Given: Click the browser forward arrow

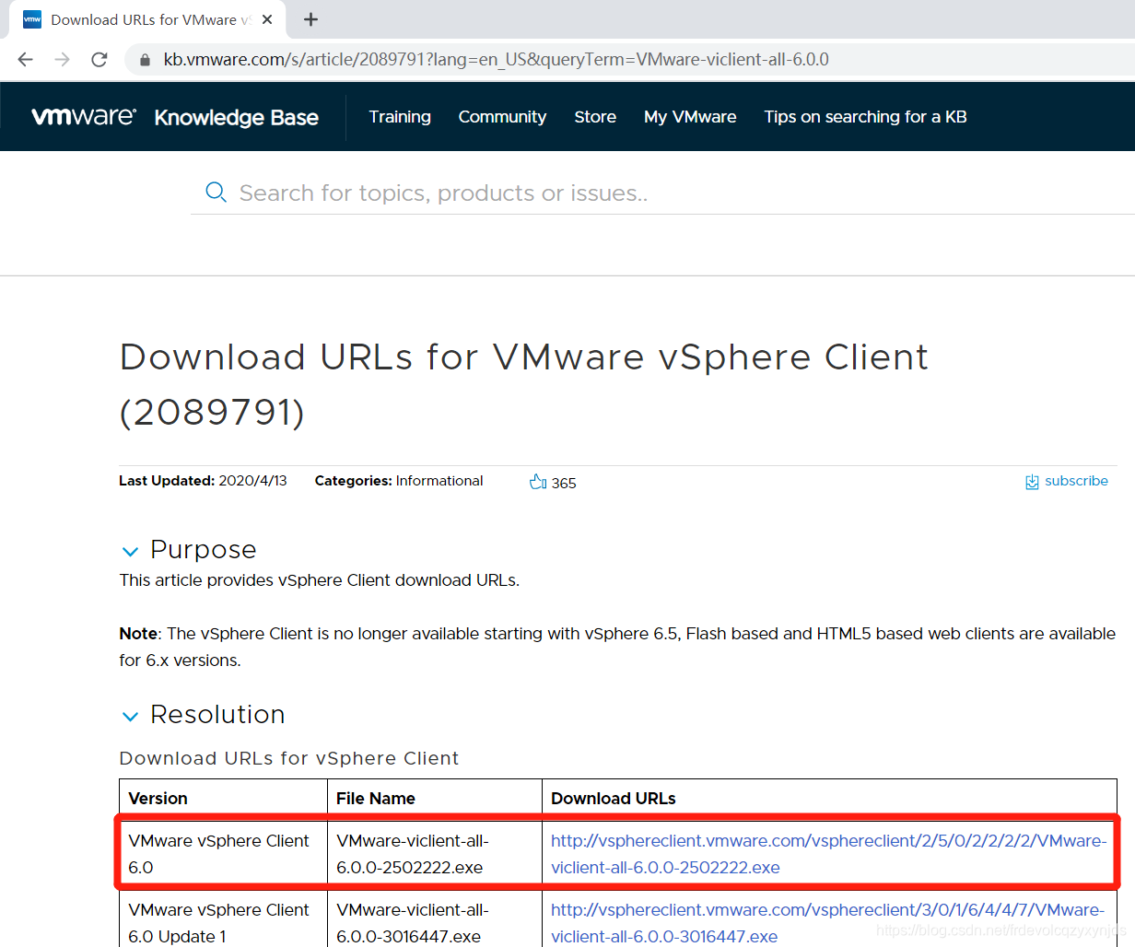Looking at the screenshot, I should [62, 60].
